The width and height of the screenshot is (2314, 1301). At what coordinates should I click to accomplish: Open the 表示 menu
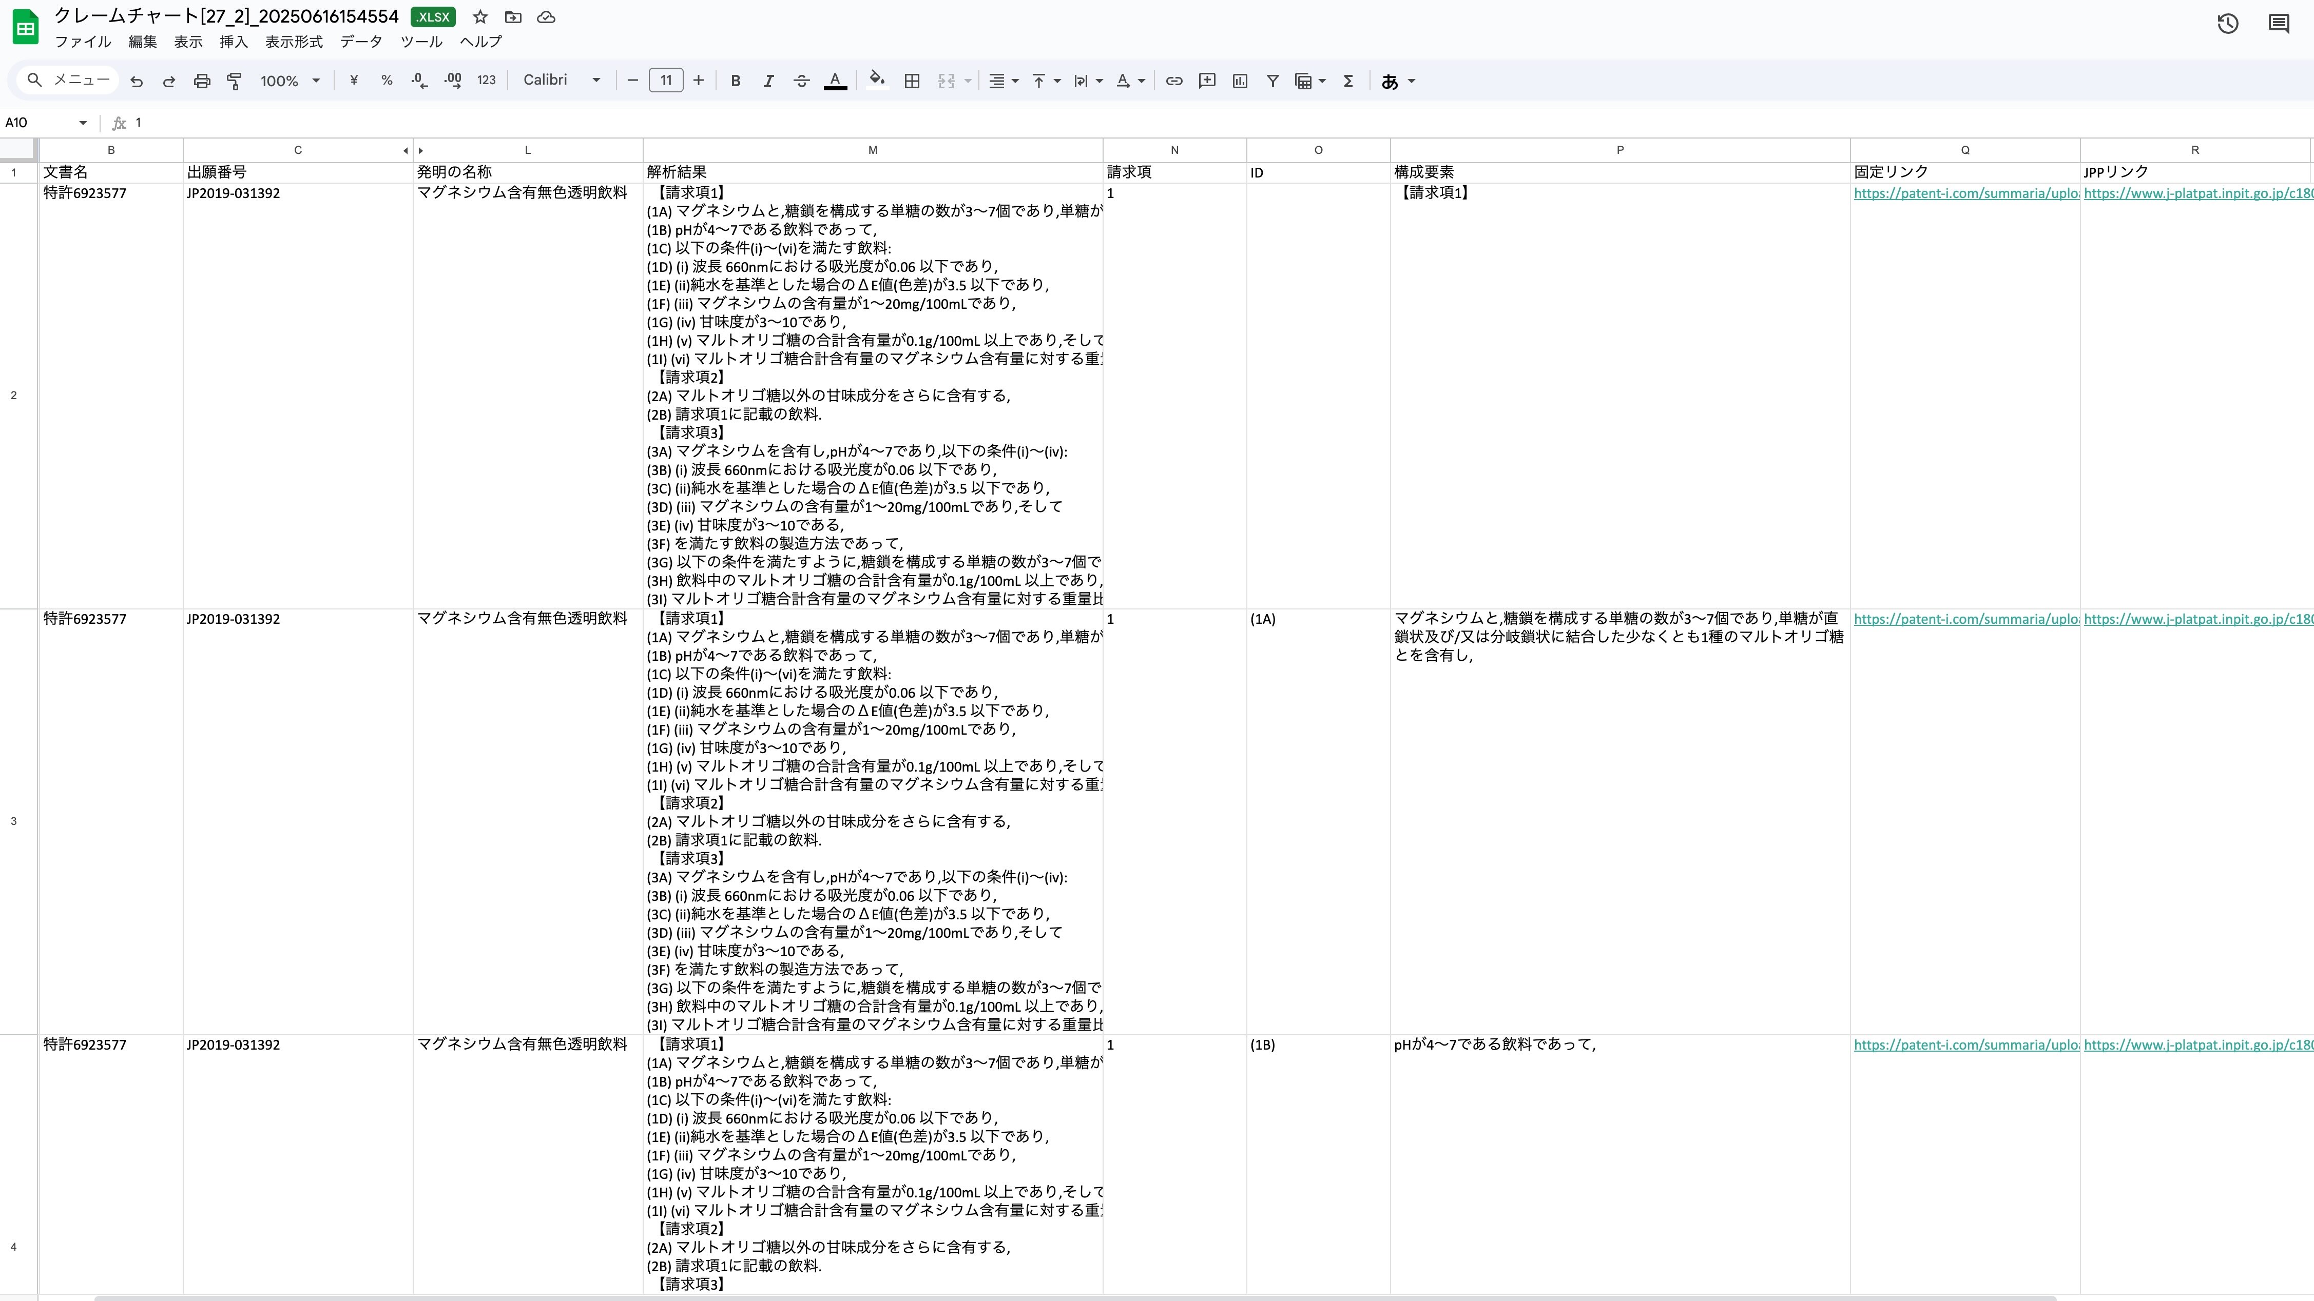(x=188, y=42)
